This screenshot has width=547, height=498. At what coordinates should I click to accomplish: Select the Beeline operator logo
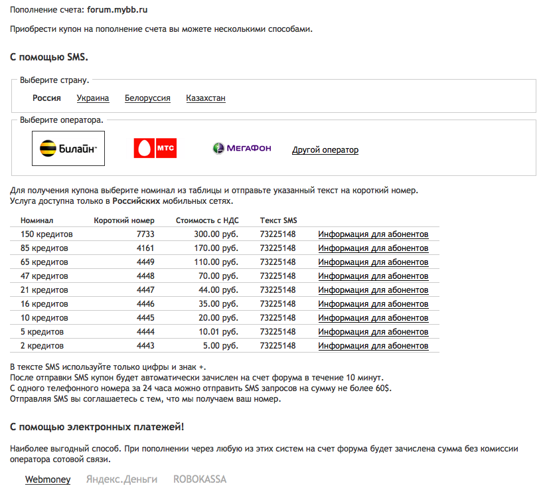click(x=68, y=148)
